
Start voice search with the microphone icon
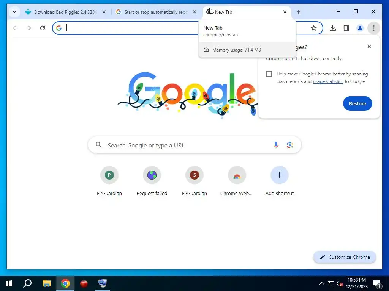tap(276, 145)
